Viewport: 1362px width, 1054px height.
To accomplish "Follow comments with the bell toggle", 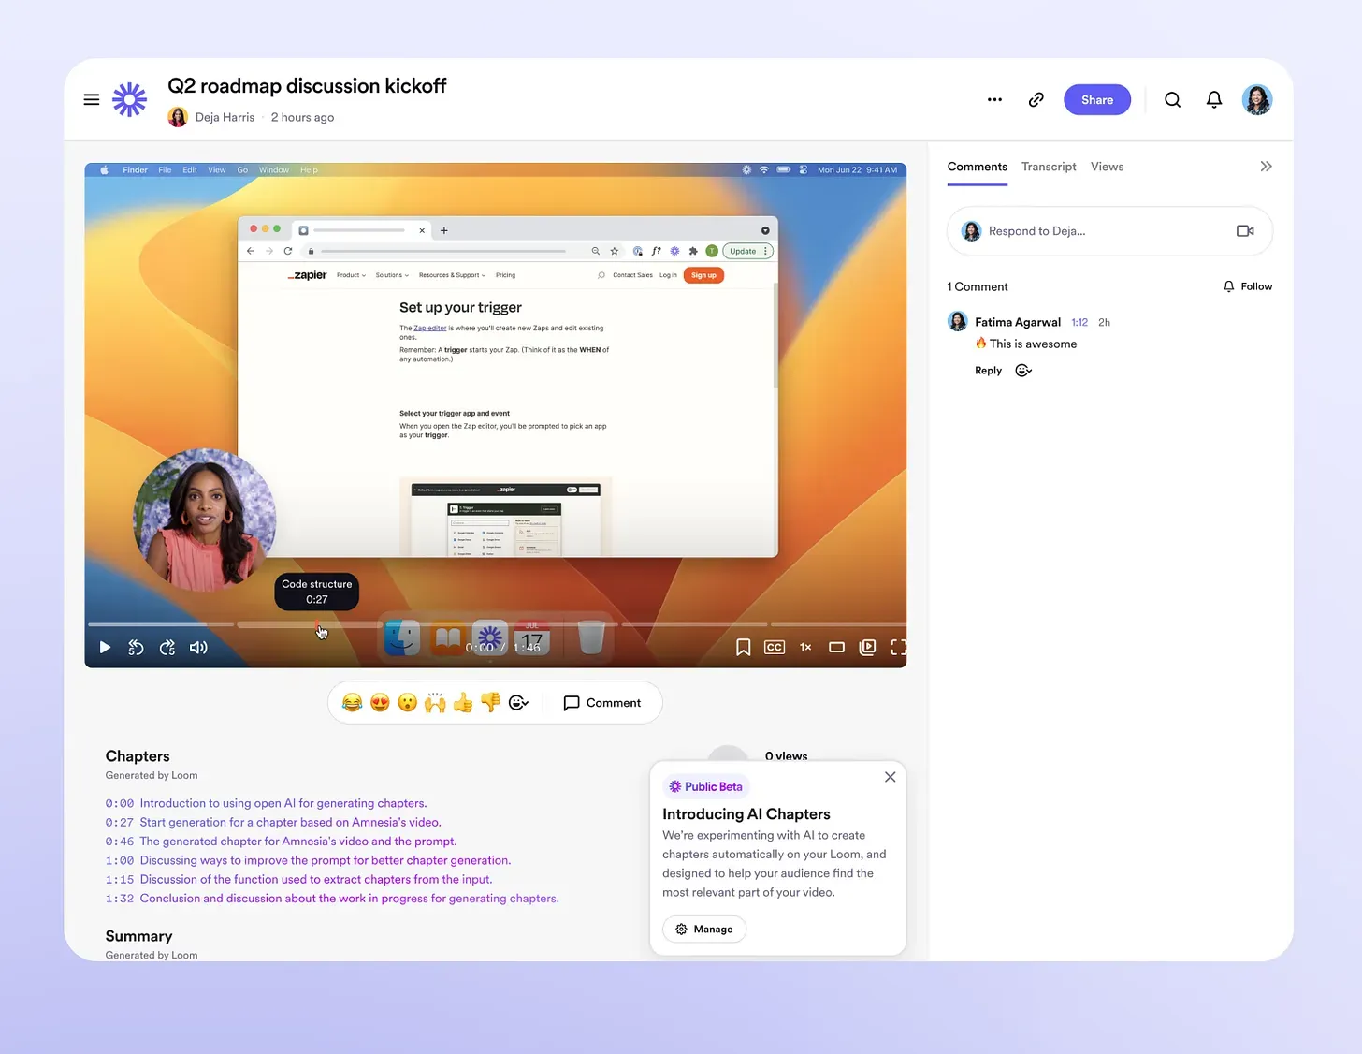I will [1248, 286].
